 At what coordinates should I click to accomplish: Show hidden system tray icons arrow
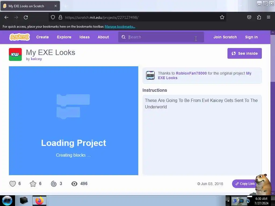tap(228, 201)
